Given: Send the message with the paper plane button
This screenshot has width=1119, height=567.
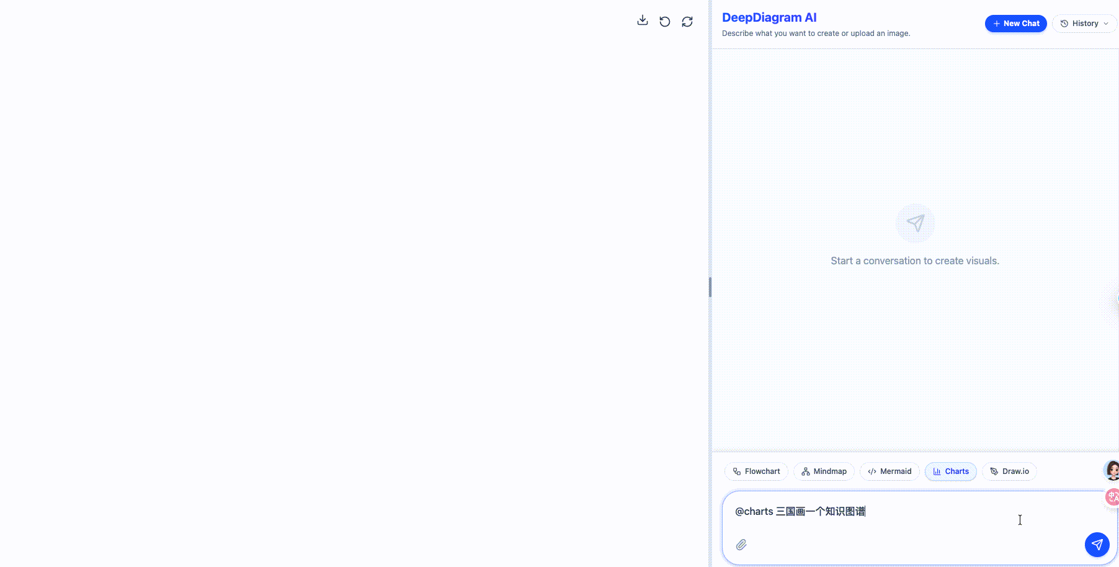Looking at the screenshot, I should [x=1097, y=545].
